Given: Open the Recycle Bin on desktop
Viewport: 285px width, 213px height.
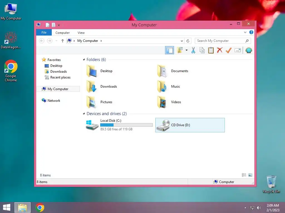Looking at the screenshot, I should [271, 184].
